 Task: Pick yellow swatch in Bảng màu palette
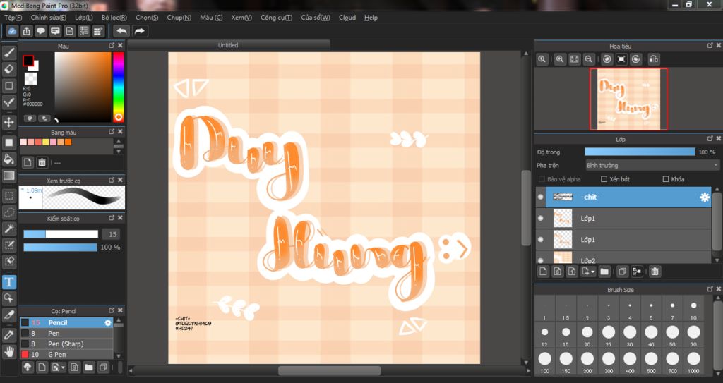tap(46, 142)
